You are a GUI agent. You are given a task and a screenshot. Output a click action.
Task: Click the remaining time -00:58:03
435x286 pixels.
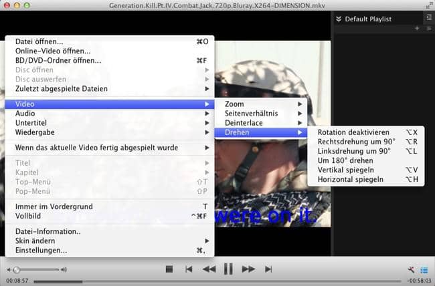pos(419,281)
